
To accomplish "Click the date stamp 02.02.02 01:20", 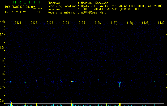I will 16,12.
